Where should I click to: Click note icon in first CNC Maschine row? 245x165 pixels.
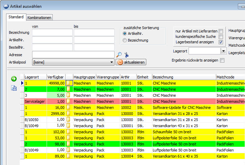coord(69,83)
